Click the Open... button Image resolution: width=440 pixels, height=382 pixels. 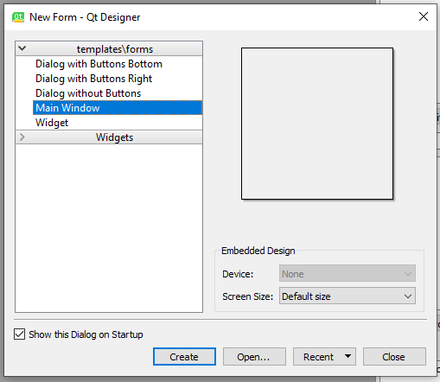[x=254, y=357]
